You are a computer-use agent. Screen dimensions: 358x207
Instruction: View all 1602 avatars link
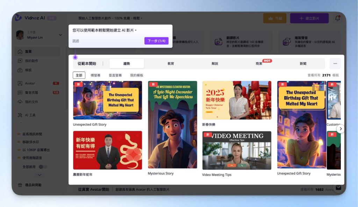click(317, 190)
